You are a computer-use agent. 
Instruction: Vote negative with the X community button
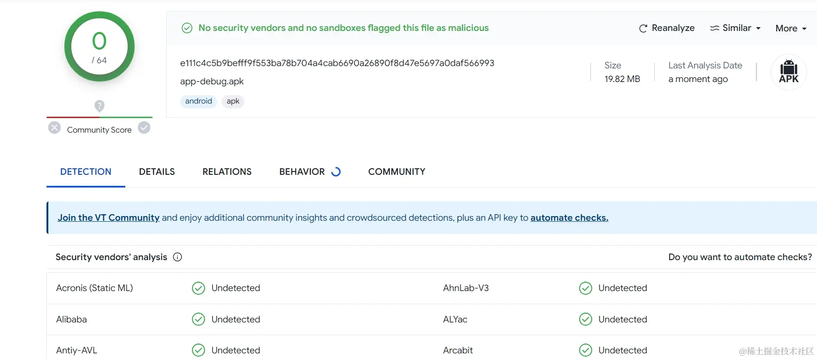click(x=54, y=127)
